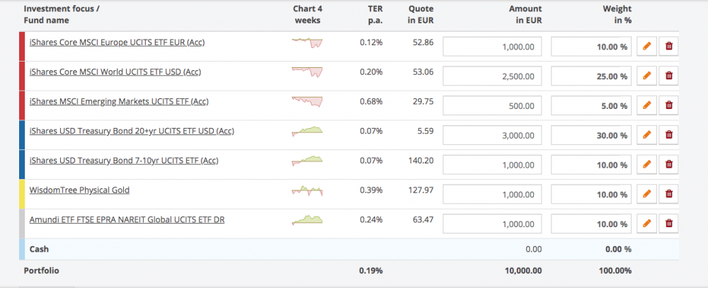The width and height of the screenshot is (708, 288).
Task: Click yellow color bar beside WisdomTree Gold
Action: coord(23,194)
